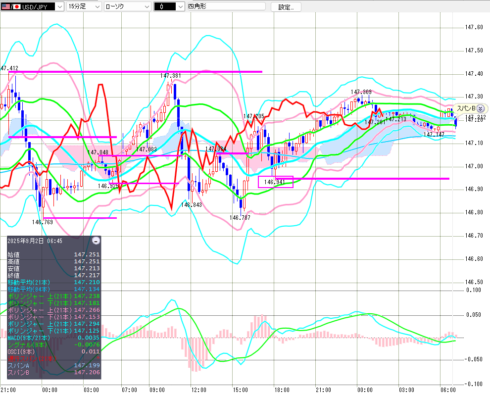Click the 146.769 low price label
The width and height of the screenshot is (490, 394).
[x=43, y=222]
